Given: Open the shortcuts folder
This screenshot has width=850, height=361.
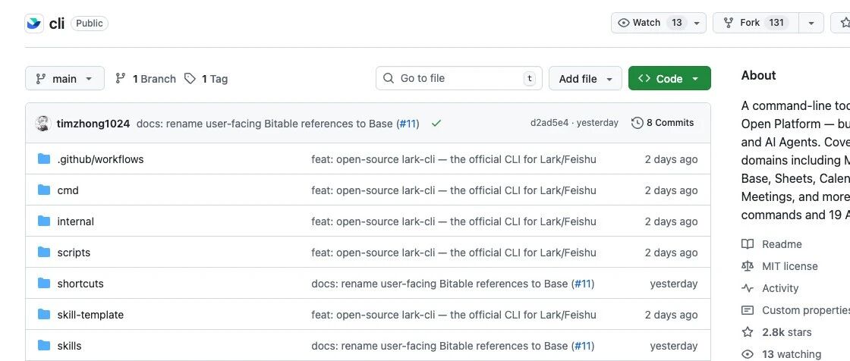Looking at the screenshot, I should coord(80,284).
